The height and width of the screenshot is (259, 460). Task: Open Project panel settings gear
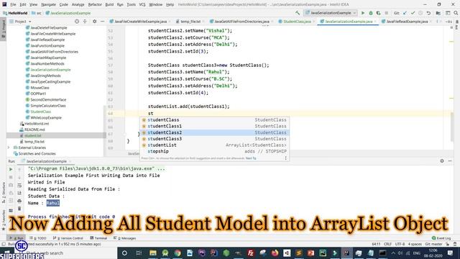point(94,22)
